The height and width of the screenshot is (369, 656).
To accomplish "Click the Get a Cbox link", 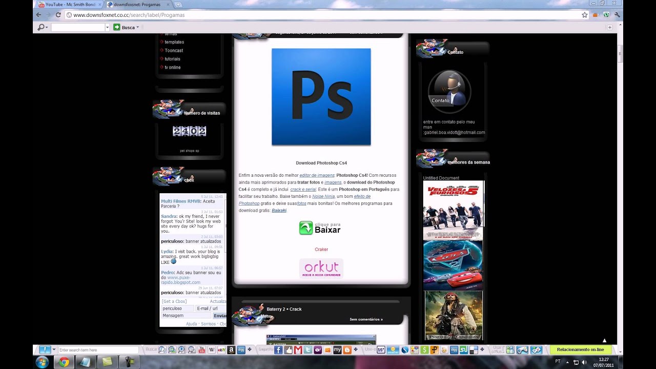I will 174,301.
